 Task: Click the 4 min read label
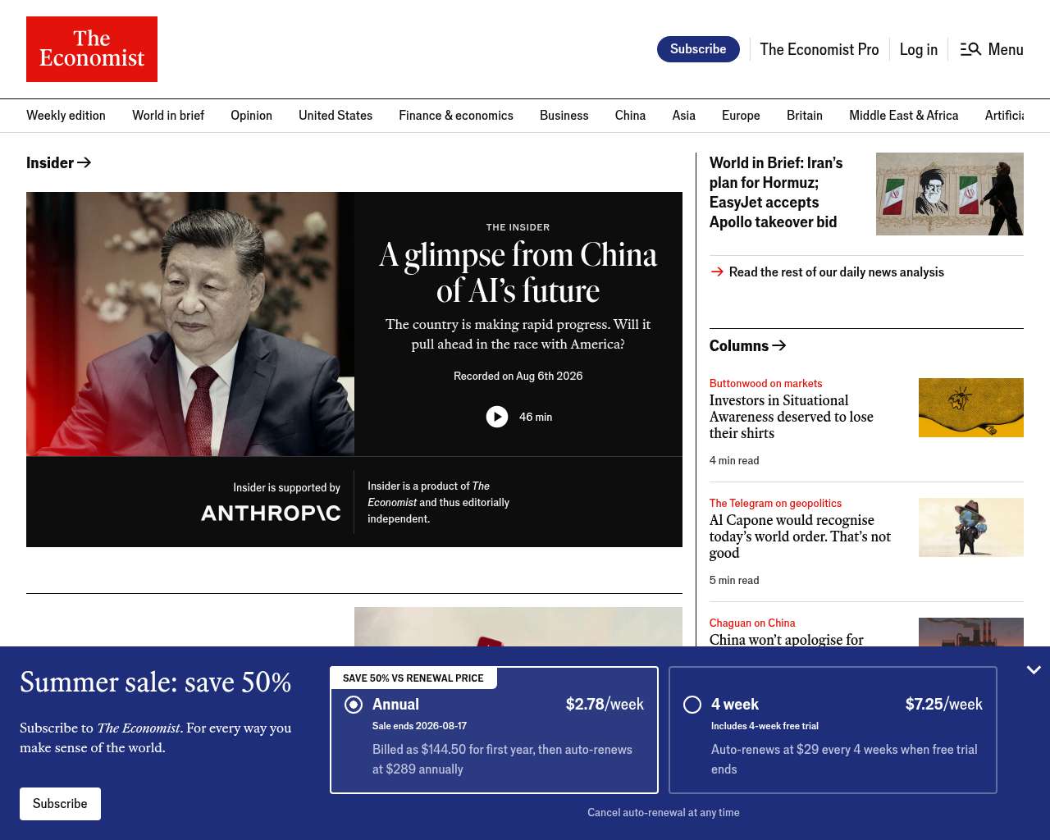pos(734,460)
